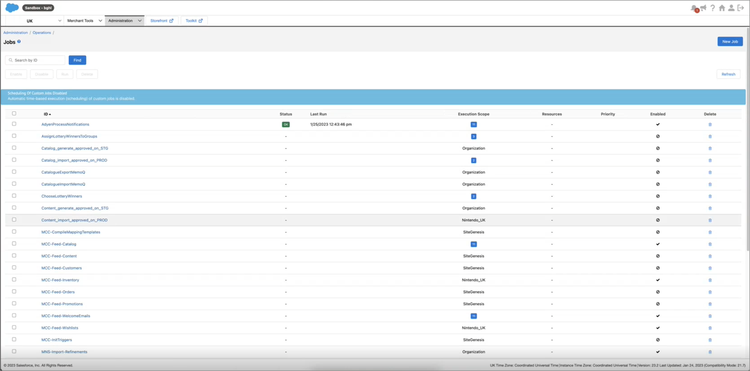The height and width of the screenshot is (371, 750).
Task: Open the UK site selector dropdown
Action: (34, 21)
